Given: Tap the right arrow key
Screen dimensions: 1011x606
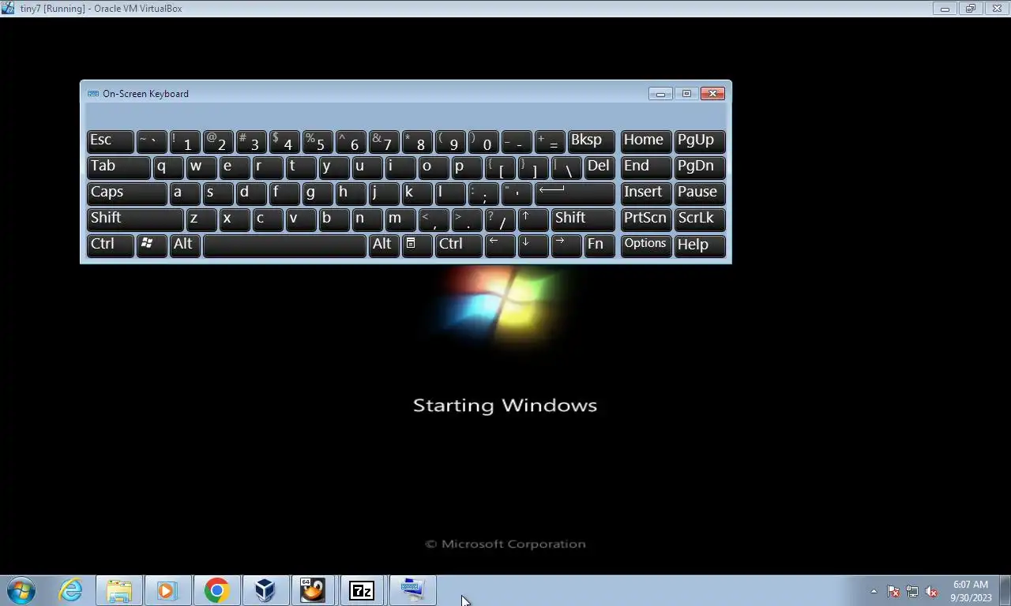Looking at the screenshot, I should pos(566,245).
